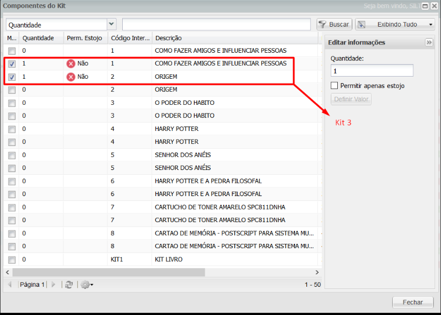
Task: Maximize the Componentes do Kit window
Action: (x=425, y=6)
